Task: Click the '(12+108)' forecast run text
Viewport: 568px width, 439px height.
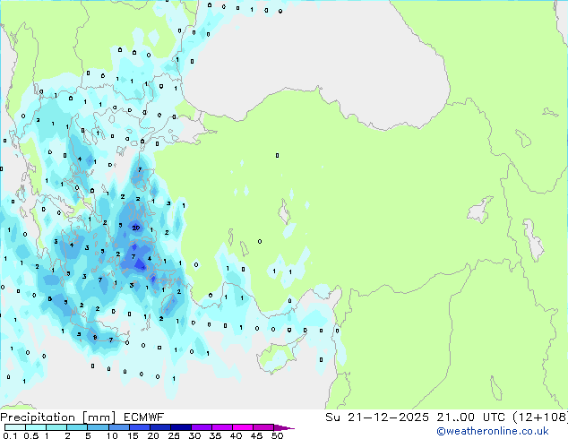Action: pyautogui.click(x=540, y=417)
